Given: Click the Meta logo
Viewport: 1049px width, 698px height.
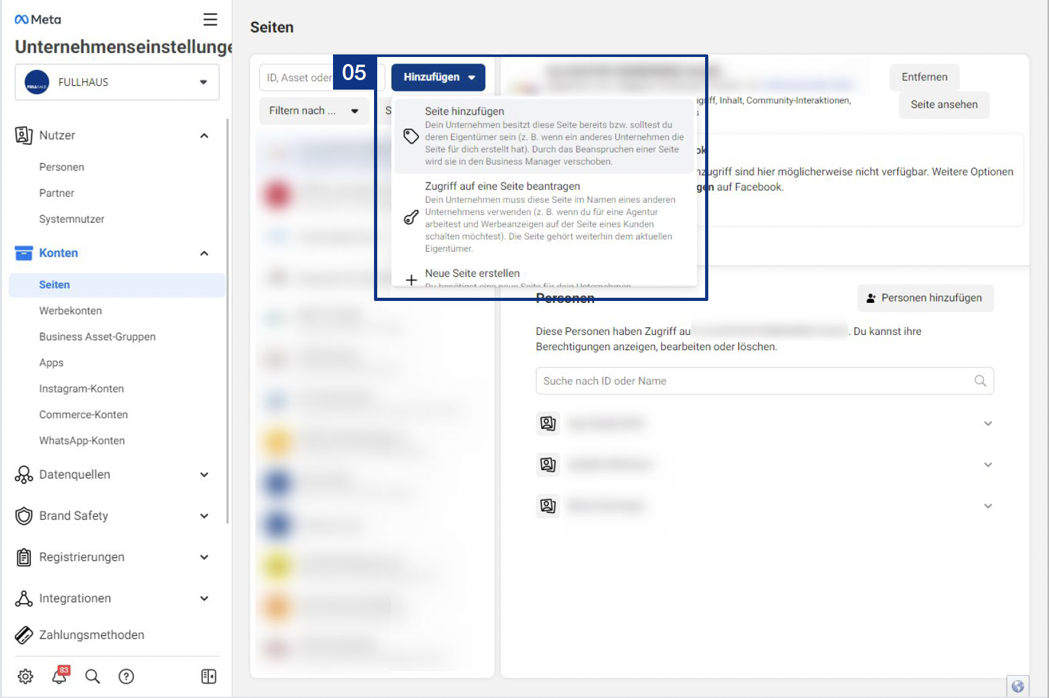Looking at the screenshot, I should point(37,19).
